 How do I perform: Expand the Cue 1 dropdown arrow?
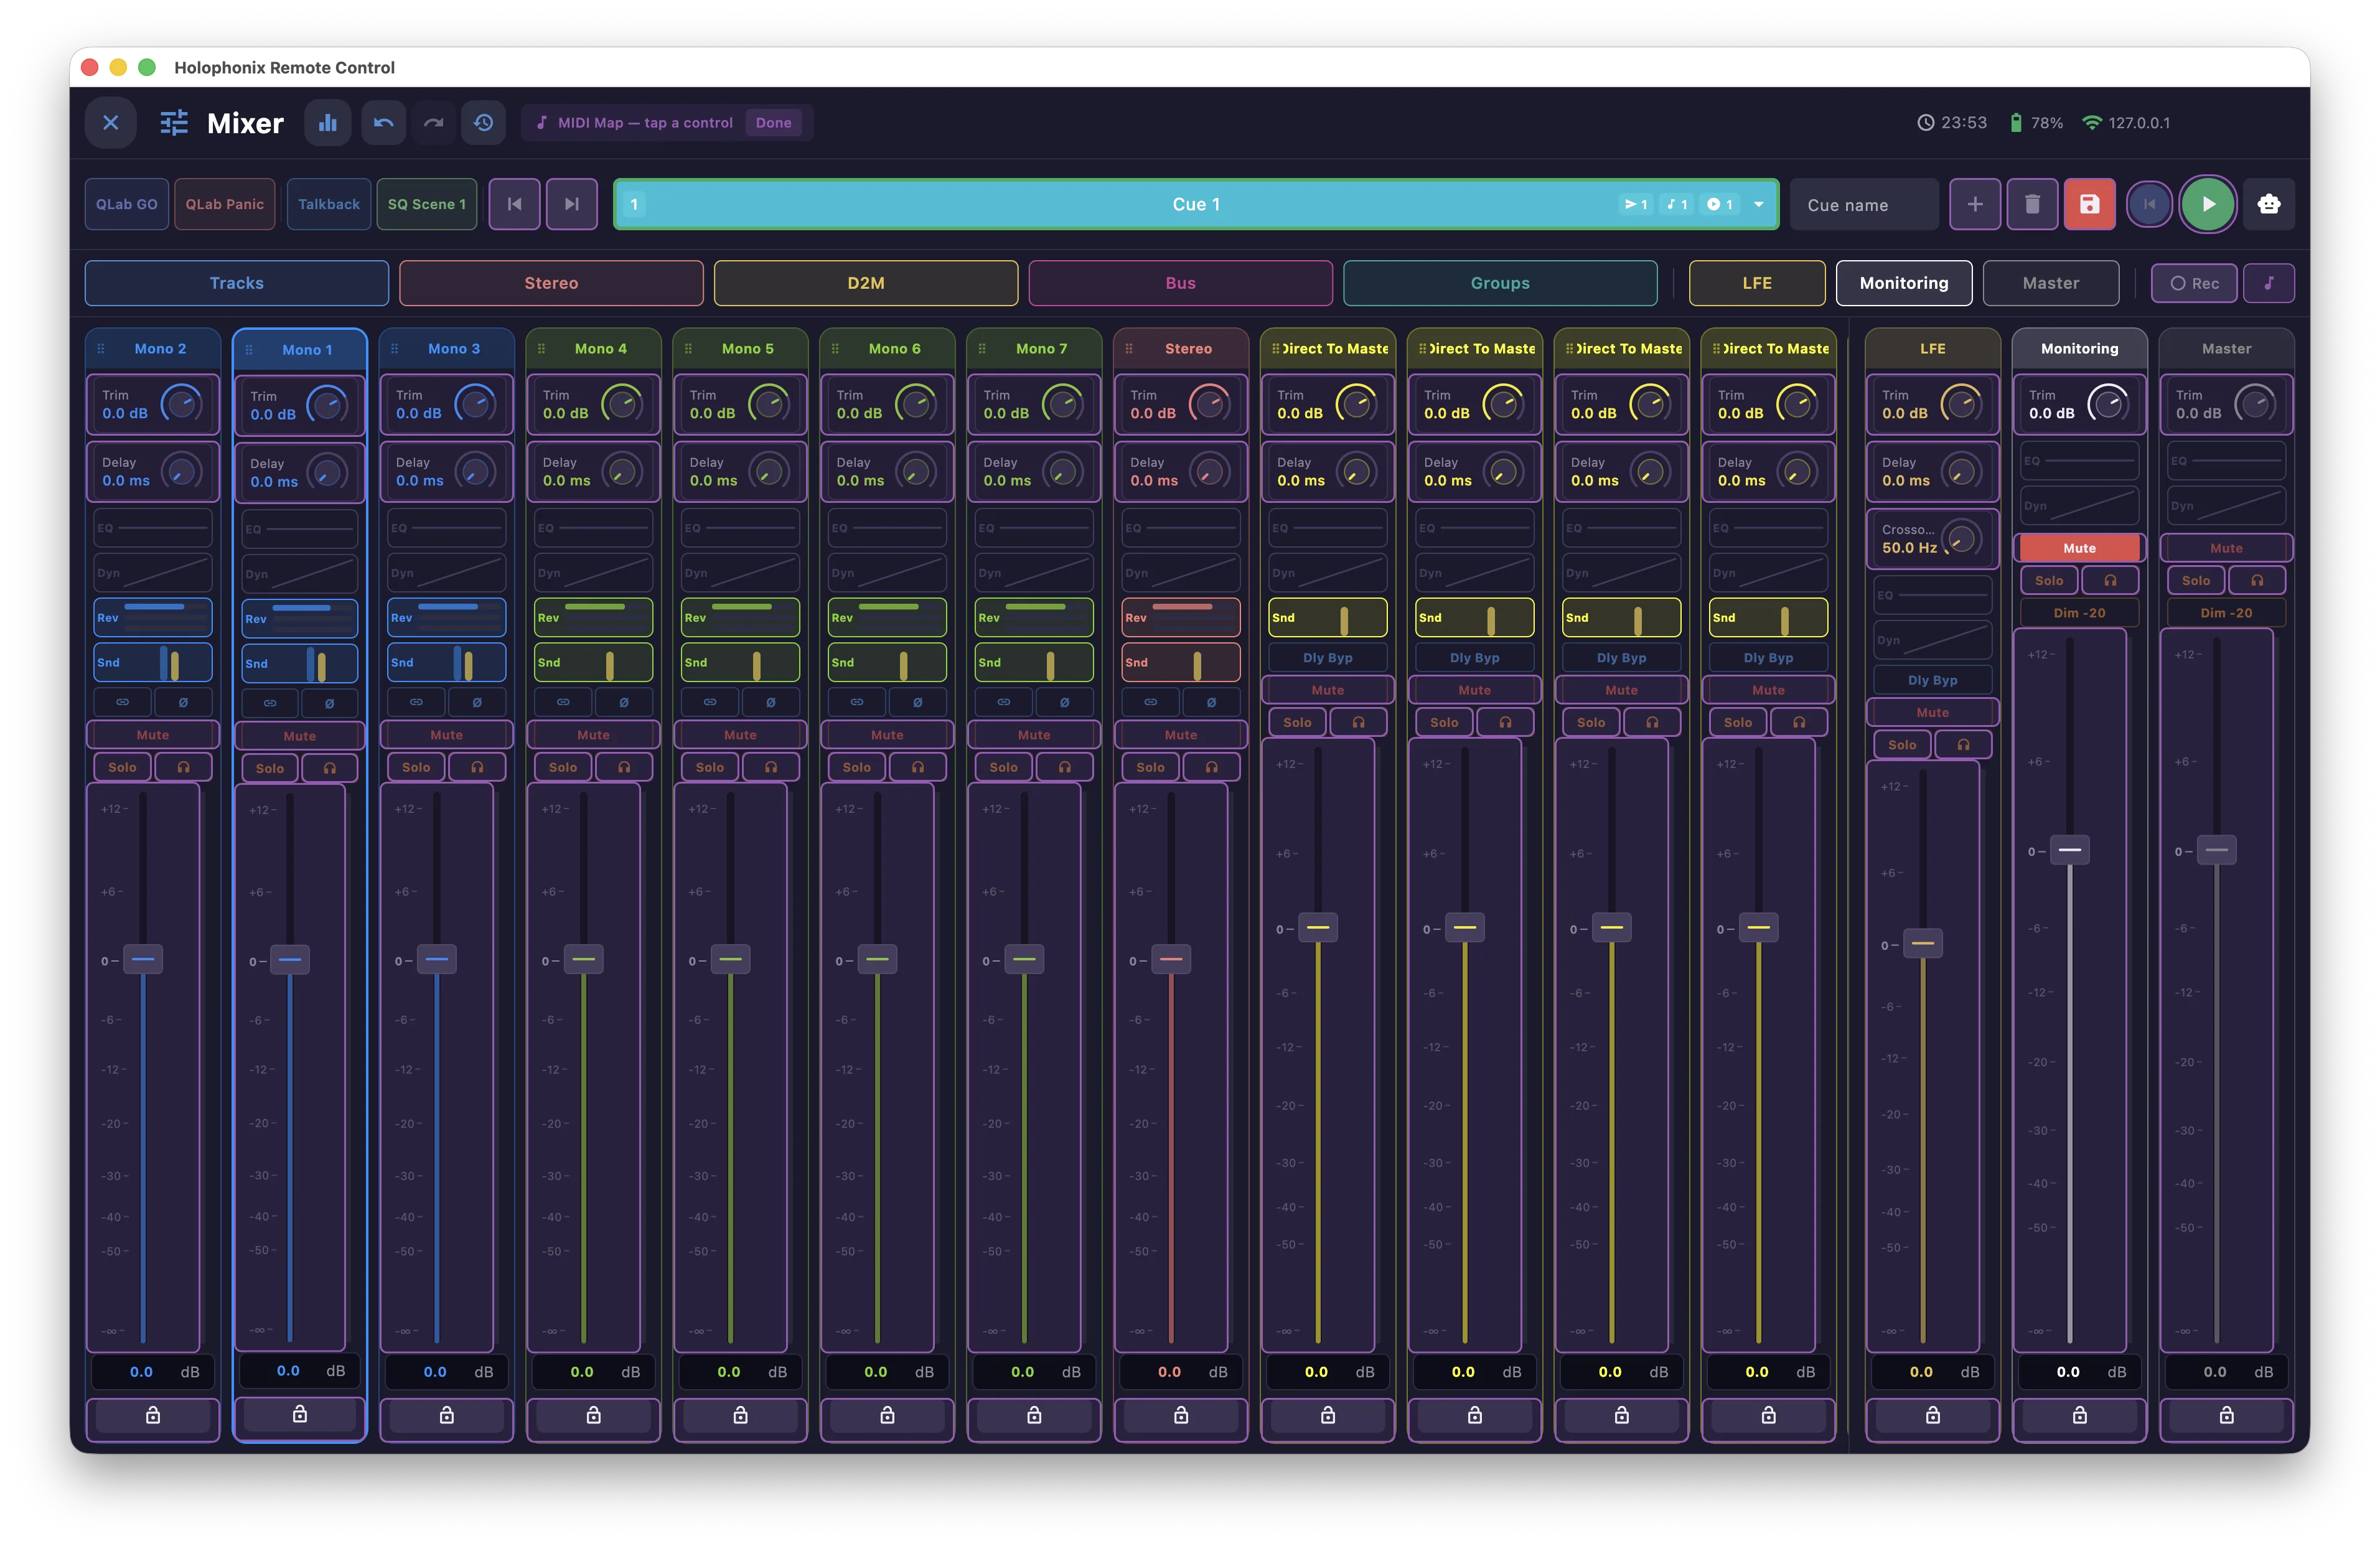coord(1759,204)
